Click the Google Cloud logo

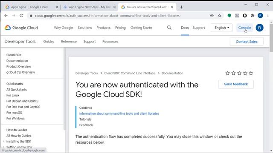pos(21,28)
